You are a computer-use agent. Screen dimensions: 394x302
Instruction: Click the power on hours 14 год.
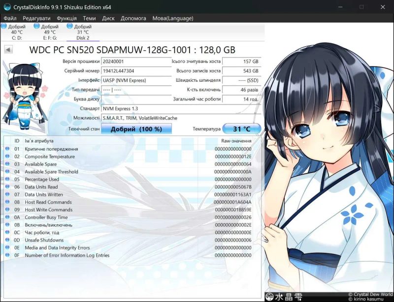[x=242, y=100]
